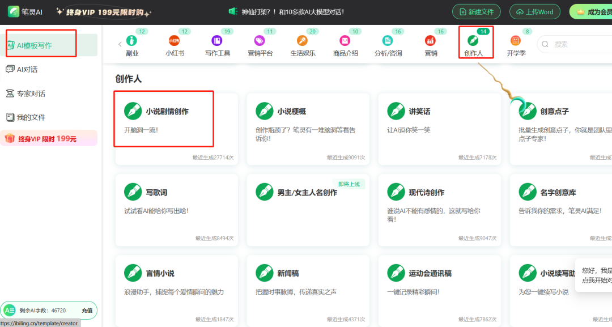Switch to the 创作人 category tab
The height and width of the screenshot is (327, 612).
(474, 40)
